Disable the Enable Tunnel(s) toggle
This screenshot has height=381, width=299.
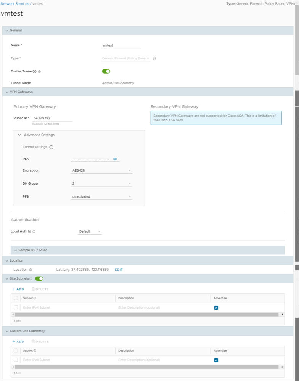pos(106,71)
